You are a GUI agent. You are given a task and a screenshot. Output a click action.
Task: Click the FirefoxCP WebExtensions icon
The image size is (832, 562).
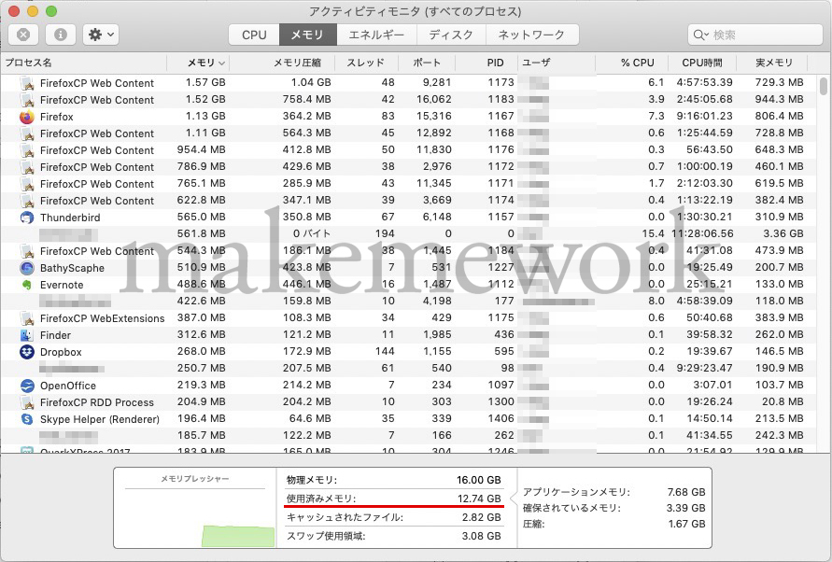coord(27,318)
